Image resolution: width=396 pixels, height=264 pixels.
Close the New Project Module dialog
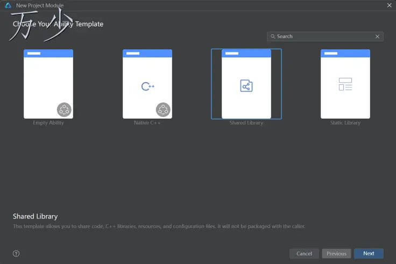tap(389, 5)
